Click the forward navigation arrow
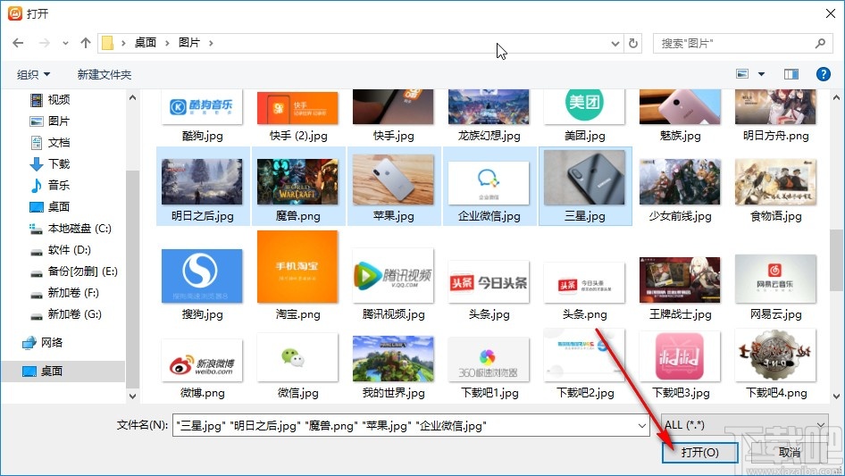Viewport: 845px width, 476px height. [44, 43]
